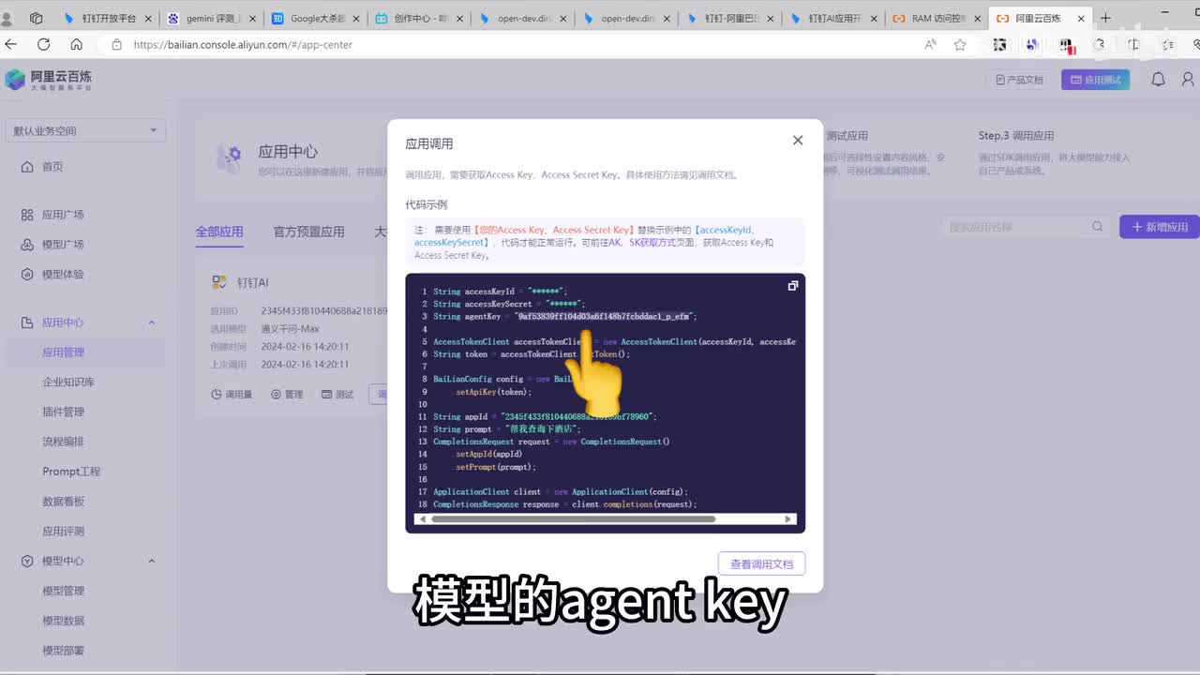Switch to the 官方预置应用 tab

[x=308, y=232]
